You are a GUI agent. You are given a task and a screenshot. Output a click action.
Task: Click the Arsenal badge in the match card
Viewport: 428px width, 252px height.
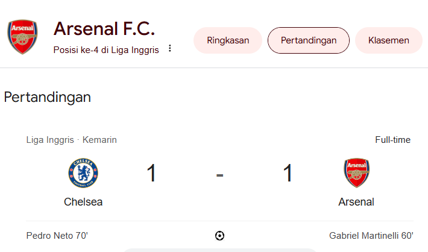(356, 172)
